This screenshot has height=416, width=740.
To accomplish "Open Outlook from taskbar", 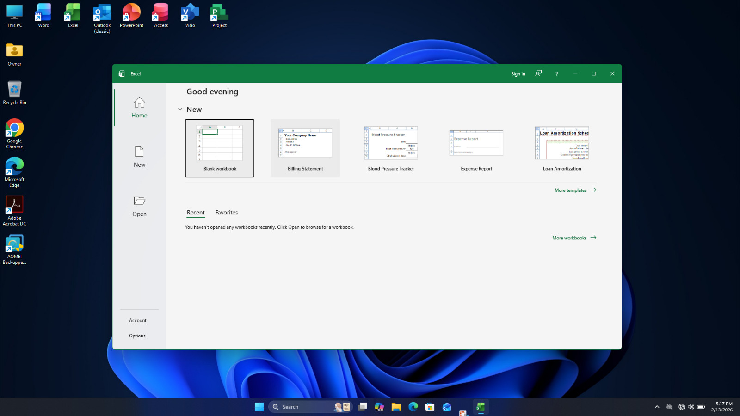I will click(x=447, y=407).
